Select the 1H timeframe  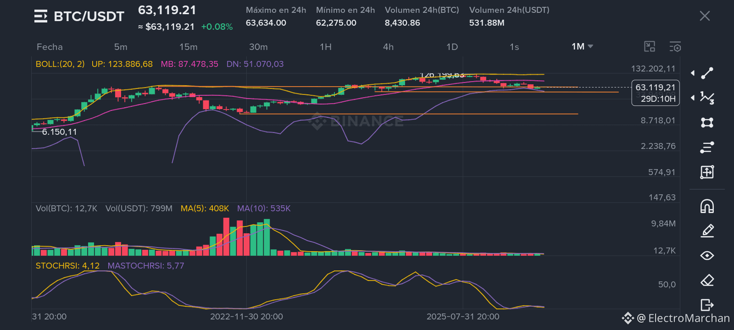point(326,47)
